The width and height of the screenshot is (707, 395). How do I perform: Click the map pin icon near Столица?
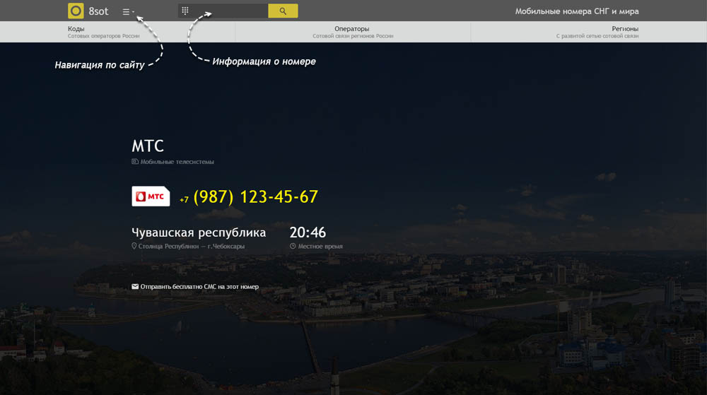(134, 246)
